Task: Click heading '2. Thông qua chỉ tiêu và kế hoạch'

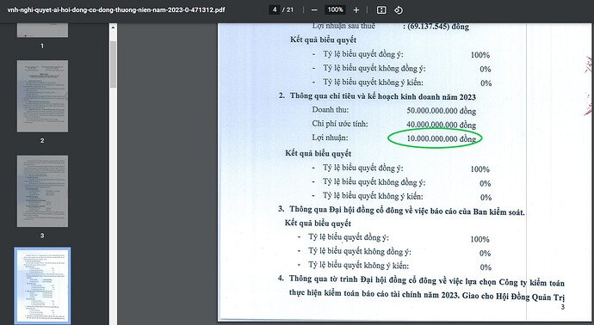Action: [x=377, y=96]
